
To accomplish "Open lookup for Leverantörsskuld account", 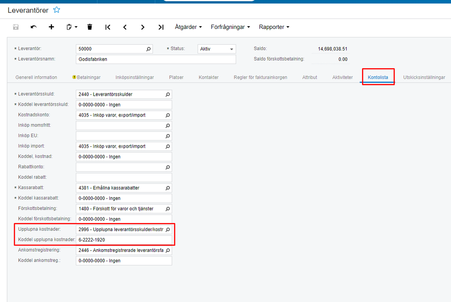I will point(167,94).
